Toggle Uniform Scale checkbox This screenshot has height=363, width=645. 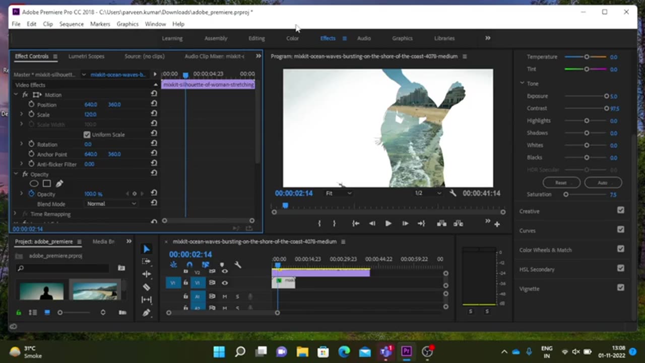(87, 135)
